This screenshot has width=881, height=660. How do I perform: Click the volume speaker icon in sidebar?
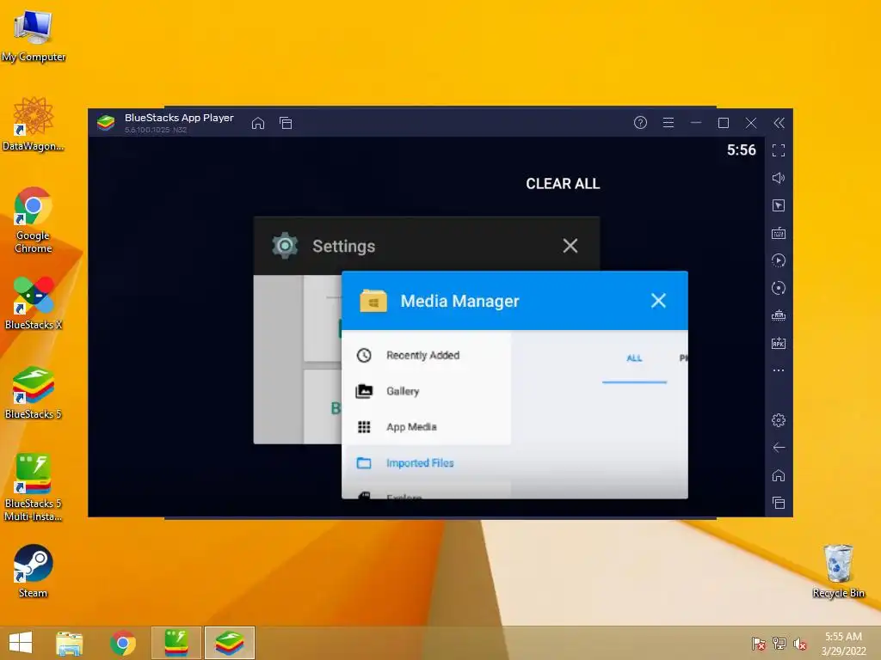pyautogui.click(x=779, y=178)
